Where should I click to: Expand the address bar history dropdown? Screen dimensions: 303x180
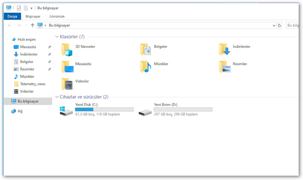(x=274, y=25)
